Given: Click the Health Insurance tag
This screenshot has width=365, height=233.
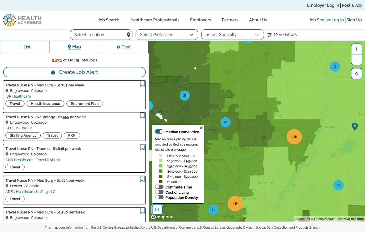Looking at the screenshot, I should tap(45, 104).
